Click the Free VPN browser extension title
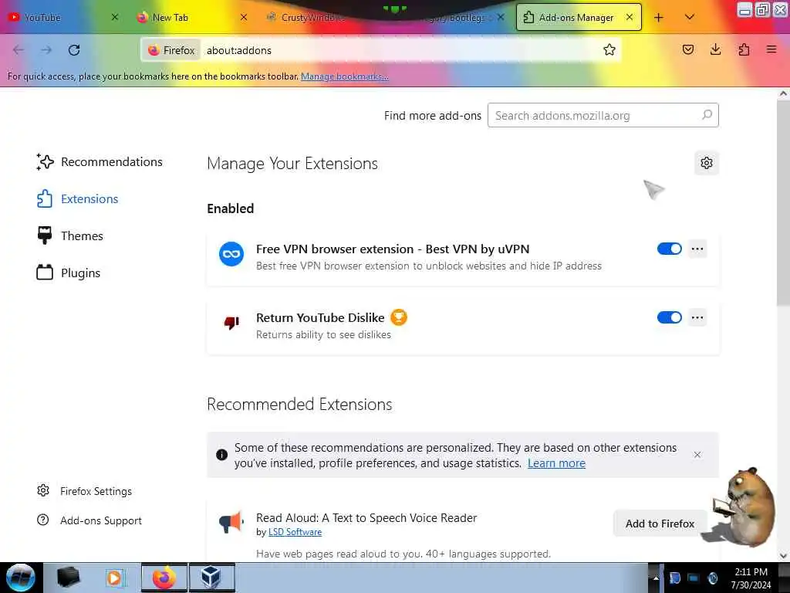The width and height of the screenshot is (790, 593). point(393,249)
